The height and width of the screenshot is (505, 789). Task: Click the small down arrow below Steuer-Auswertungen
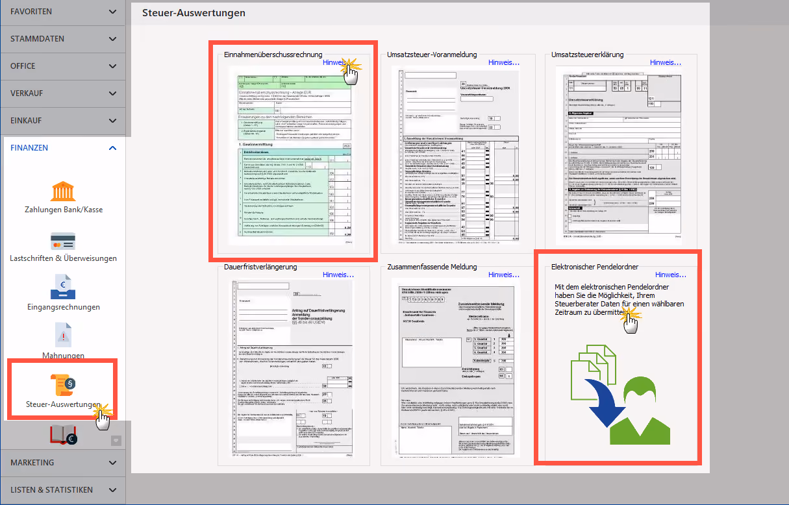116,440
